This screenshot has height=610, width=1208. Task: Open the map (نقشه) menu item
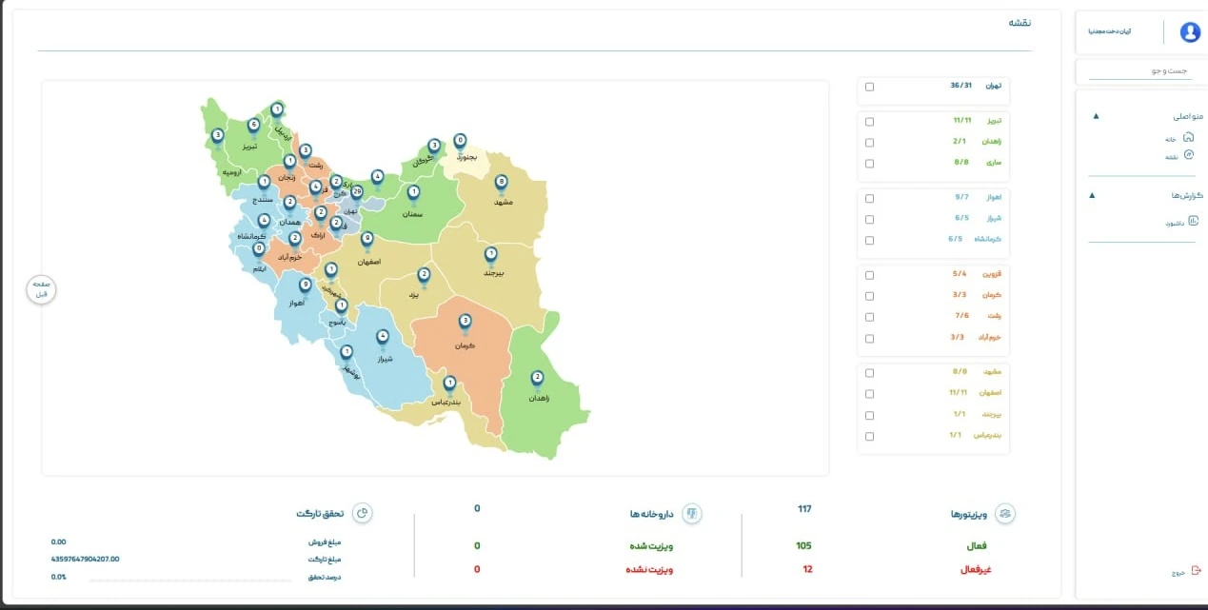click(1172, 156)
